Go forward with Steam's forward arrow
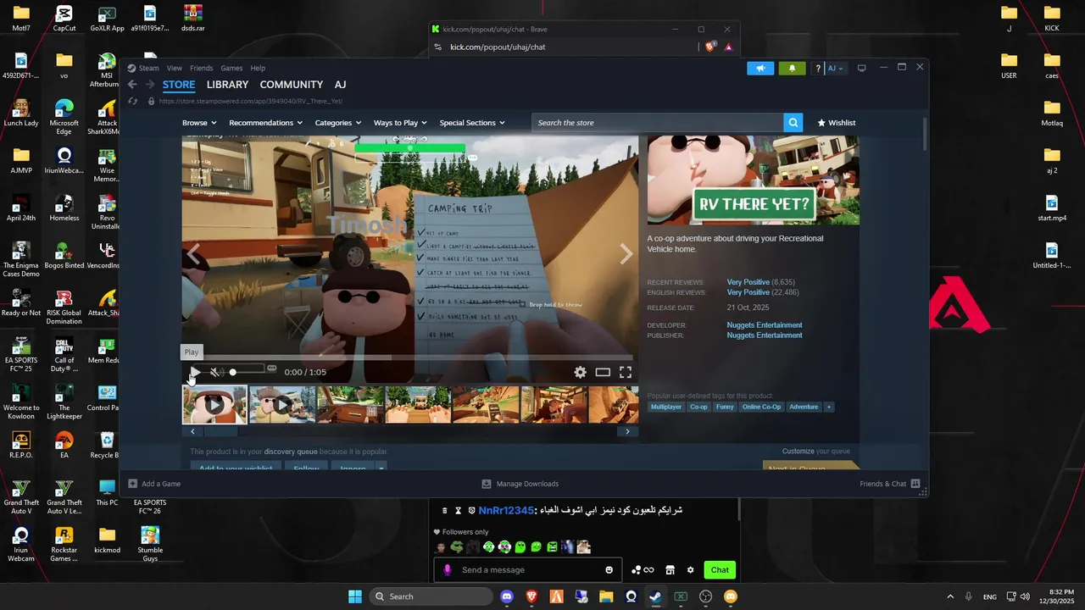 [150, 85]
